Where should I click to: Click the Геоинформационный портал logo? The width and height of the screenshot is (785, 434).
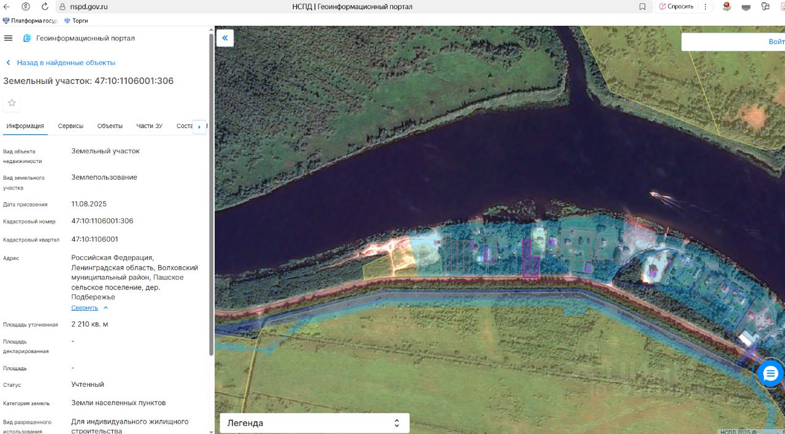tap(79, 38)
